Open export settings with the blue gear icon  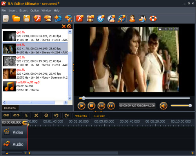click(101, 18)
